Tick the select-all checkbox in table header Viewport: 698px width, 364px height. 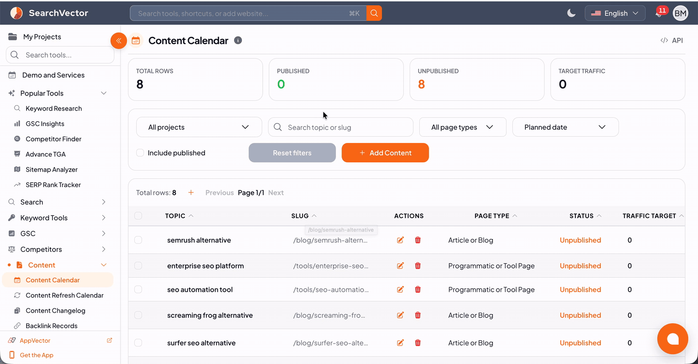tap(138, 216)
